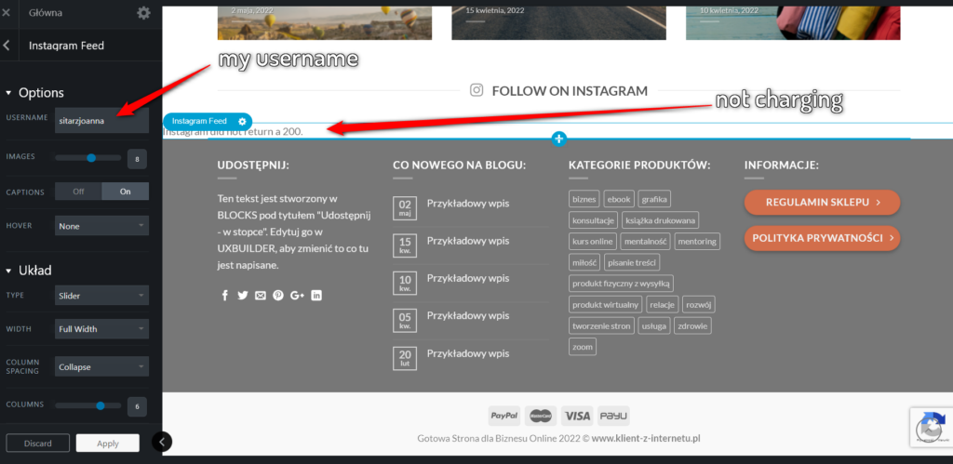The height and width of the screenshot is (464, 953).
Task: Click the ebook category tag
Action: tap(618, 199)
